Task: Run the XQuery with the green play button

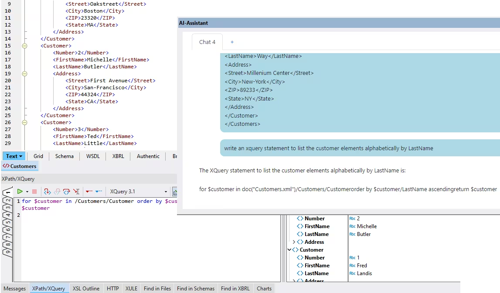Action: [20, 192]
